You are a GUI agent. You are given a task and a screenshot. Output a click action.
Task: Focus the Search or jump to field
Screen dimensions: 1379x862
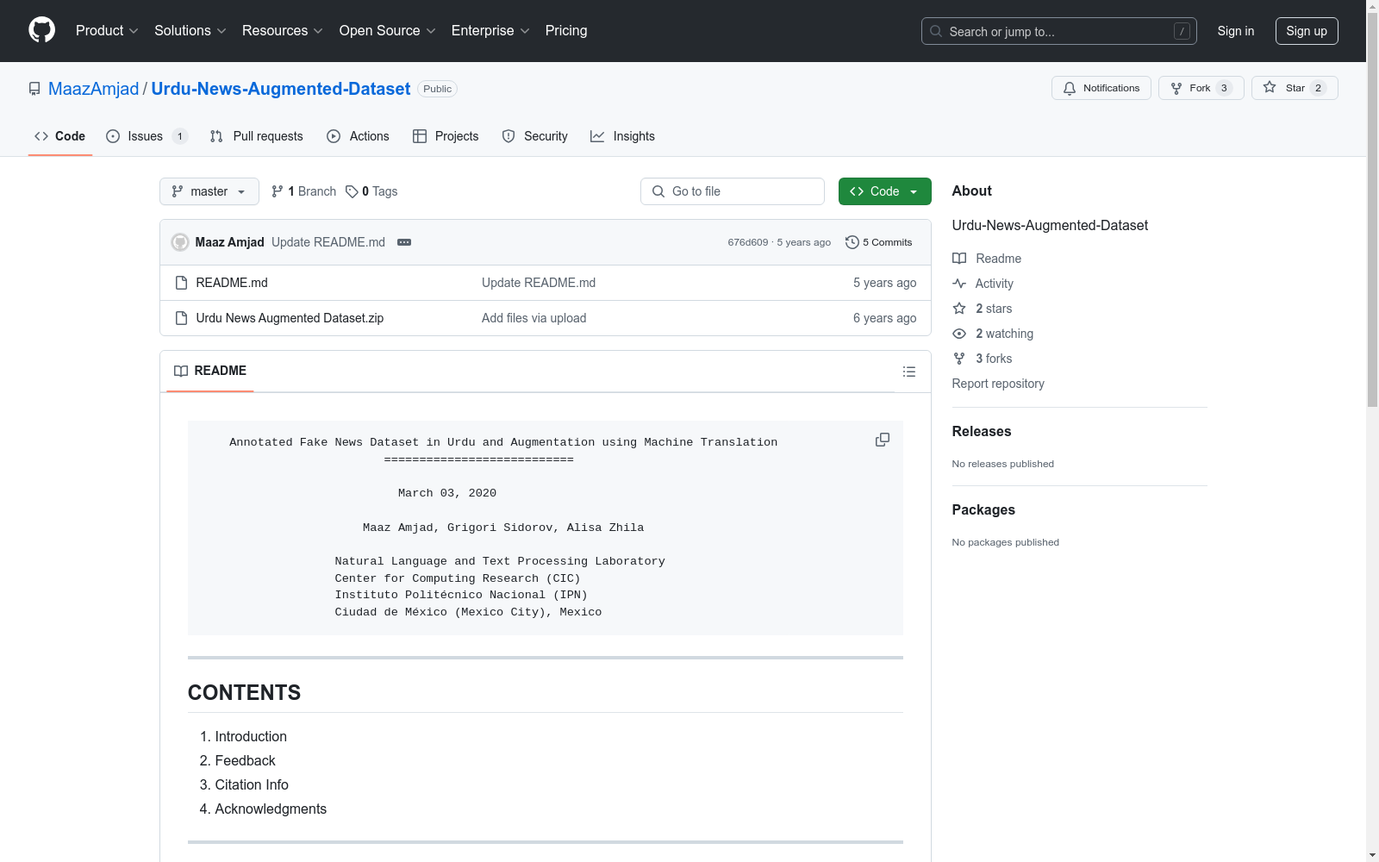[x=1058, y=31]
